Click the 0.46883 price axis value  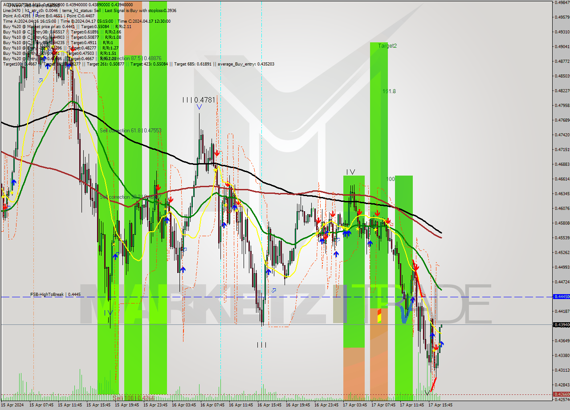[x=562, y=164]
